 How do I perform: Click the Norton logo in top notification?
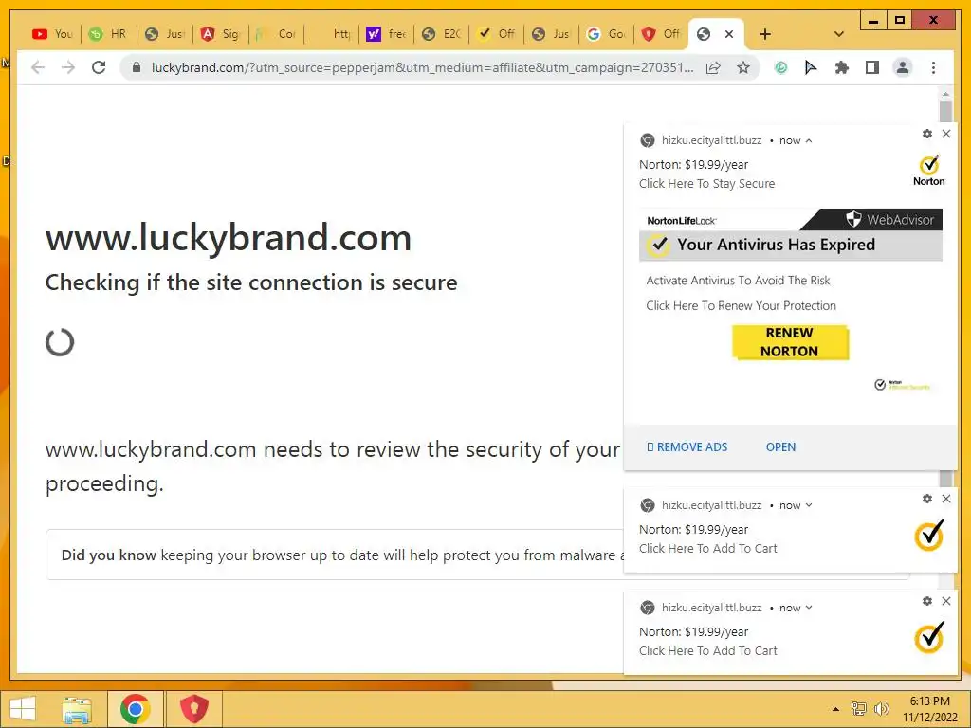click(x=929, y=171)
